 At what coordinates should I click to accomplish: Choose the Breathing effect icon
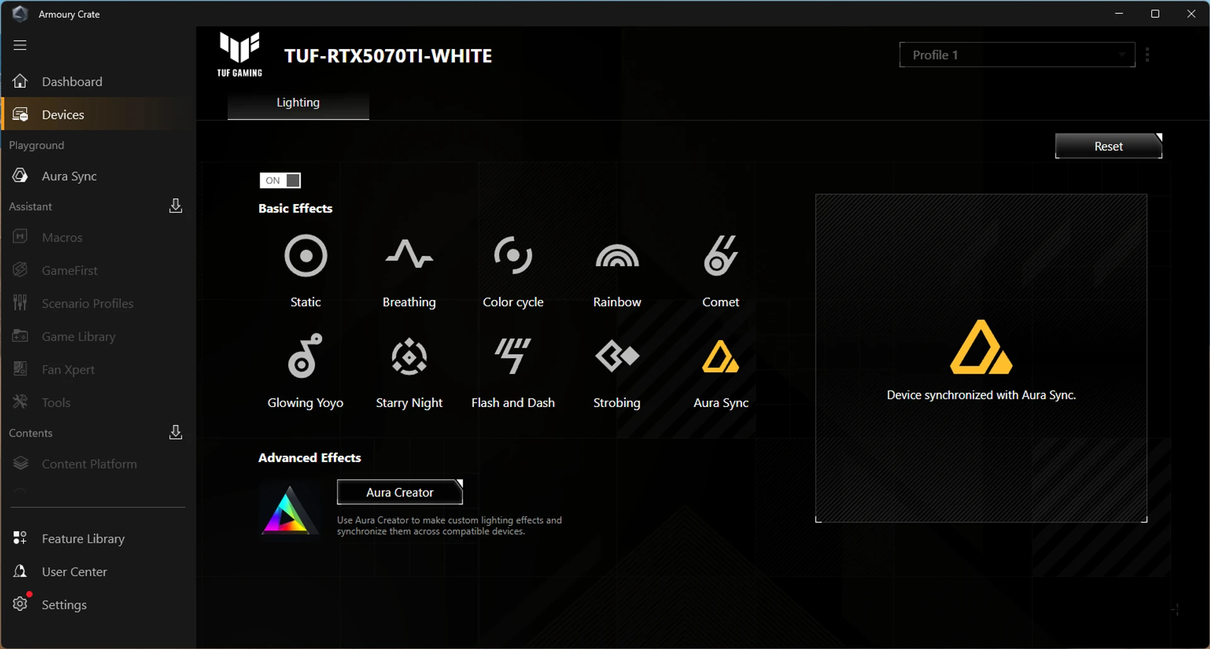(409, 255)
